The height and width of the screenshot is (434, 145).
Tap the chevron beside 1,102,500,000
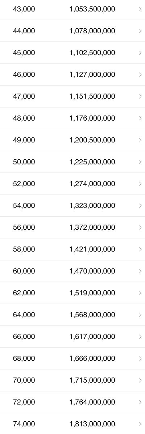pos(140,53)
